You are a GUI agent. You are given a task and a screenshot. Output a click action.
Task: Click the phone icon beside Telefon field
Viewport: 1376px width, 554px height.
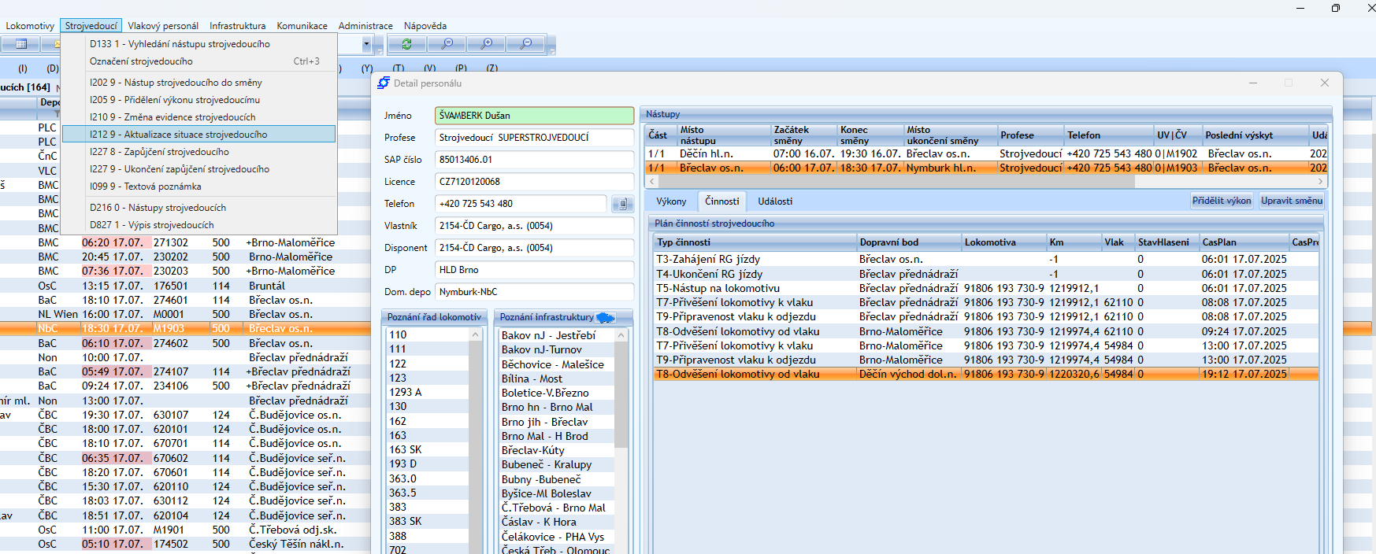[x=622, y=204]
